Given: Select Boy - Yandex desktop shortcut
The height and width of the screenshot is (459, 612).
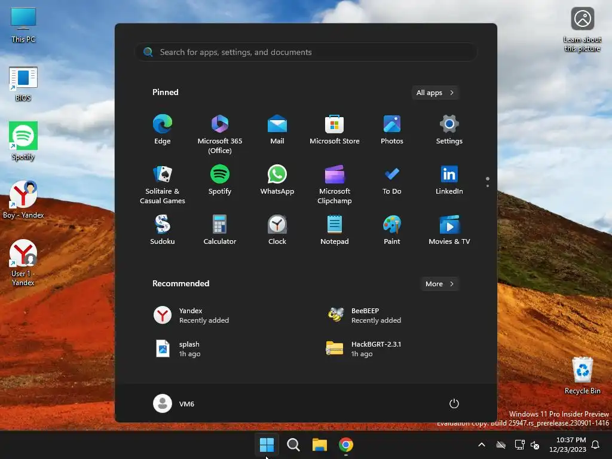Looking at the screenshot, I should point(23,200).
